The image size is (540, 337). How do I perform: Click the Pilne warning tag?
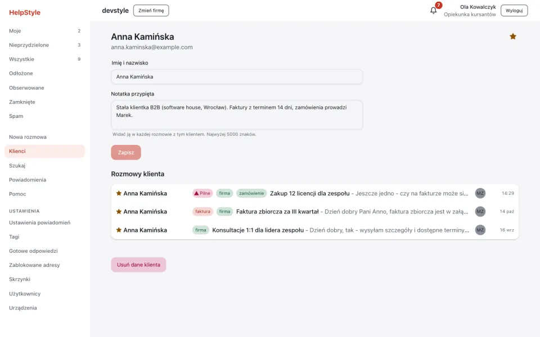pos(202,193)
